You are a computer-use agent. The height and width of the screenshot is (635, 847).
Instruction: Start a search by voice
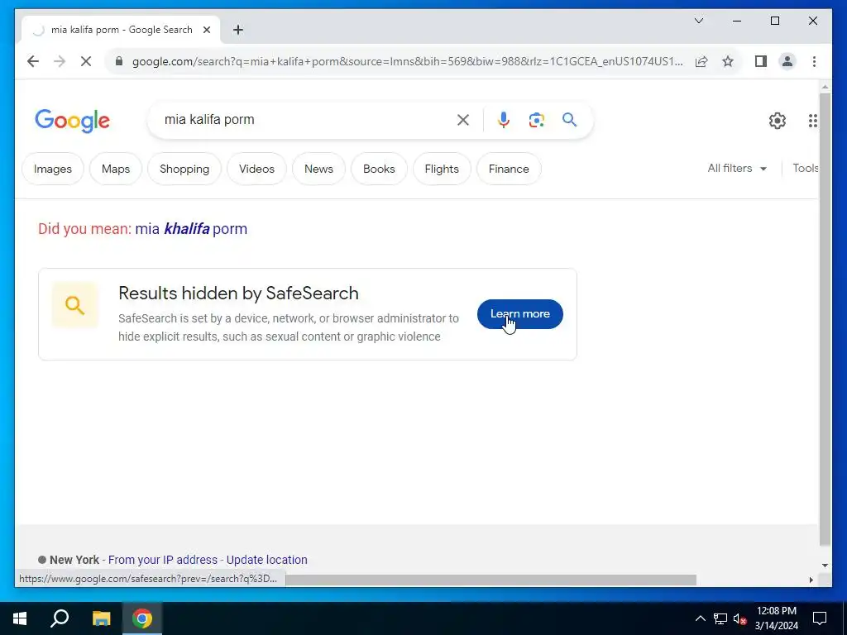click(504, 120)
